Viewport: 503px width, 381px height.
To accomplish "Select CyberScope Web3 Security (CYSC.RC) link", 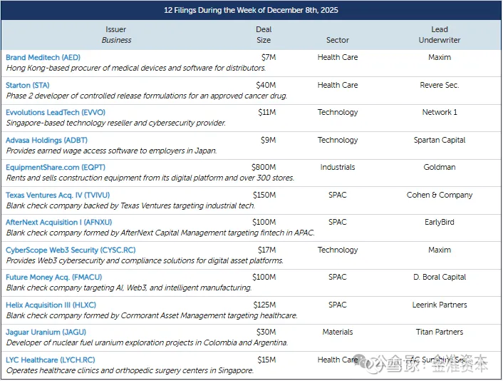I will (x=71, y=250).
